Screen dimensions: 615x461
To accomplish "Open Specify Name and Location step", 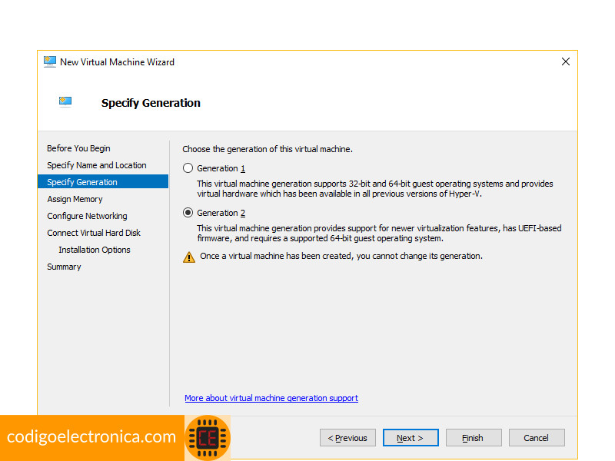I will 97,165.
